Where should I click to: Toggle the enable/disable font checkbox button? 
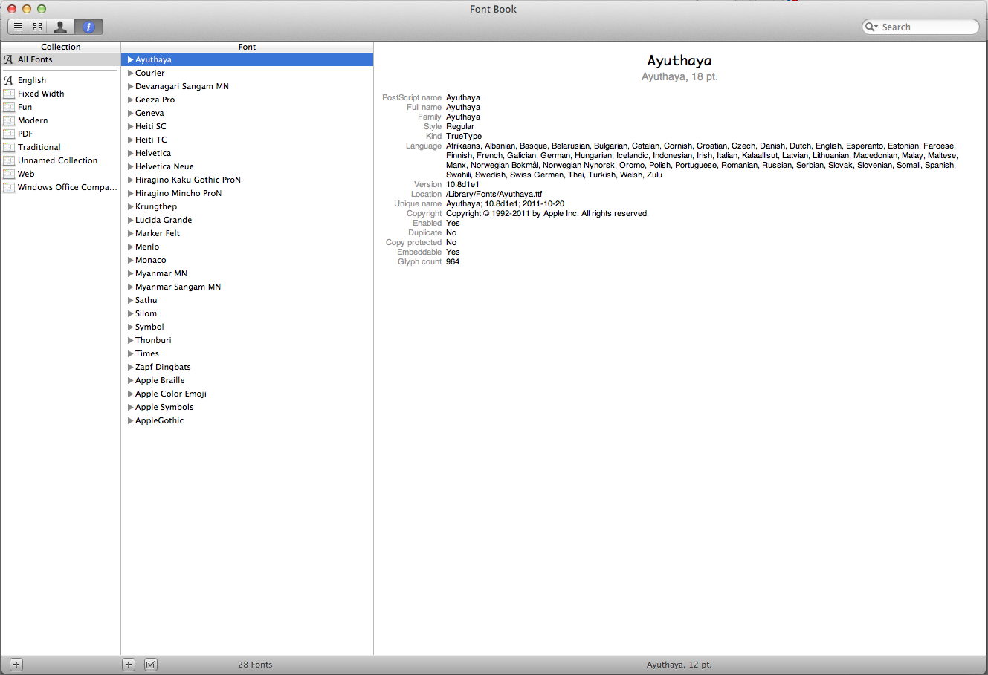click(151, 665)
